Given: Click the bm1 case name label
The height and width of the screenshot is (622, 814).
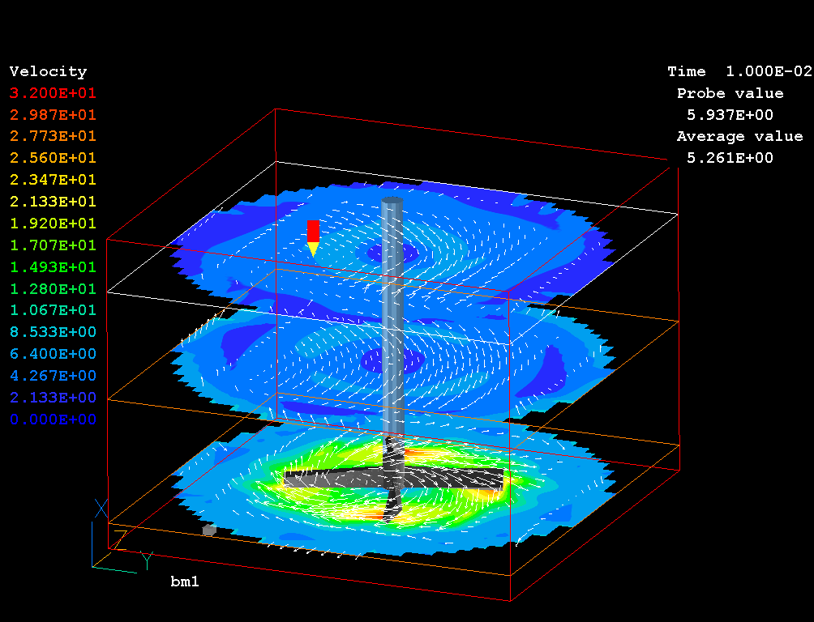Looking at the screenshot, I should 184,582.
